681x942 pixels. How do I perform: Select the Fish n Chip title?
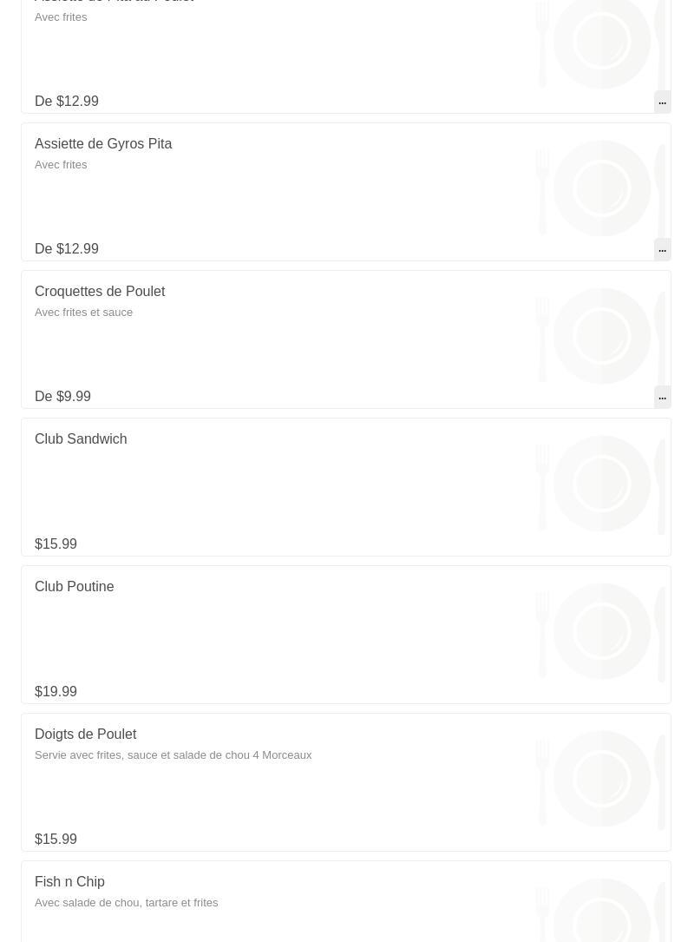(x=69, y=881)
